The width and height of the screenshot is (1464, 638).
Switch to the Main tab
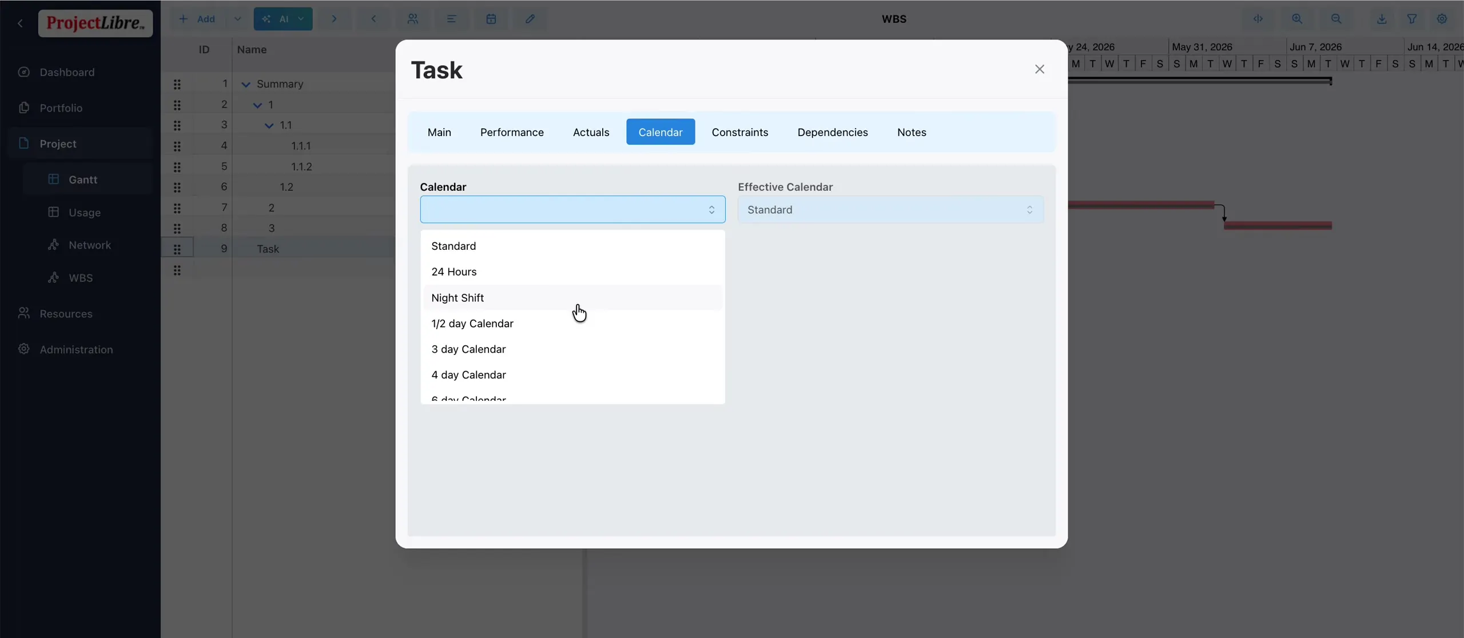point(439,132)
